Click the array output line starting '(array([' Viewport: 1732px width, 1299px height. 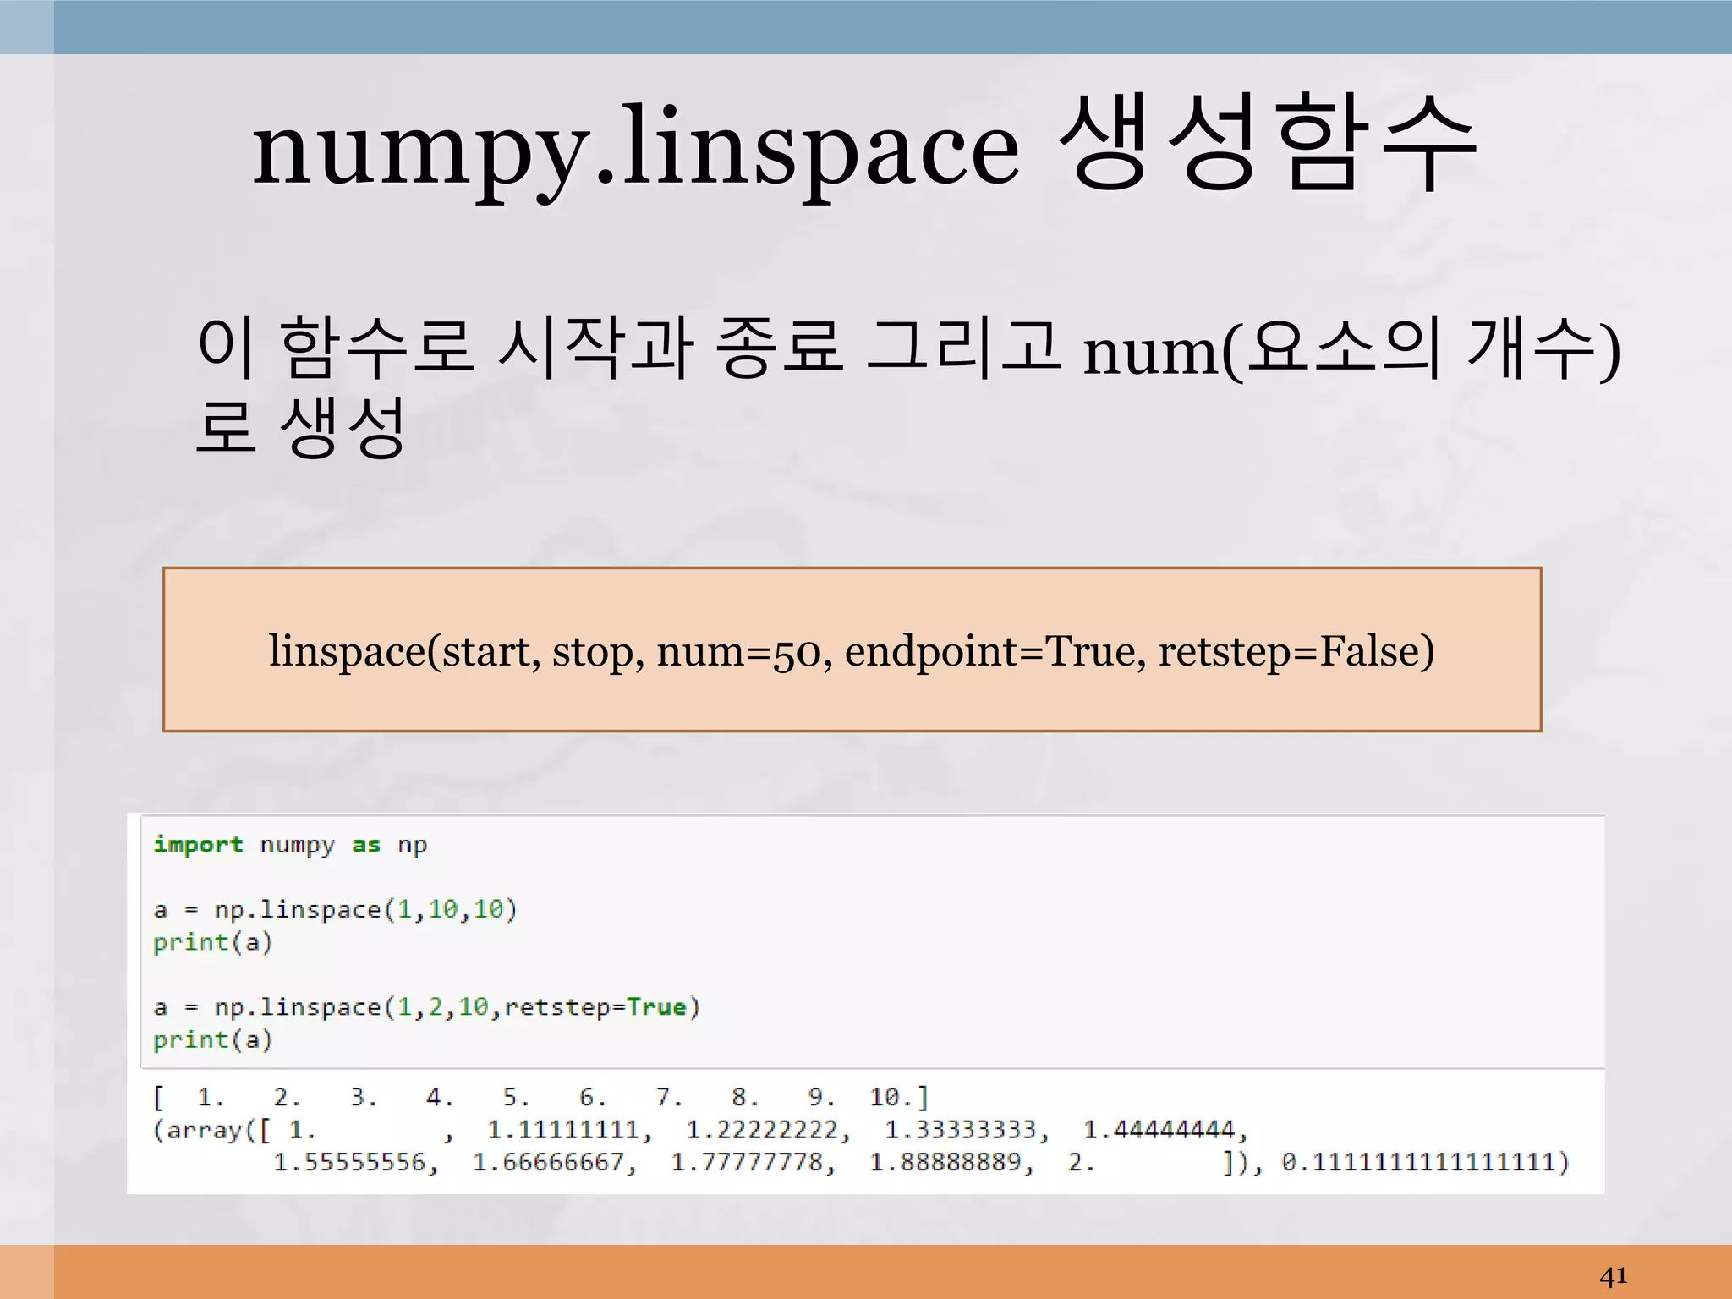coord(699,1130)
